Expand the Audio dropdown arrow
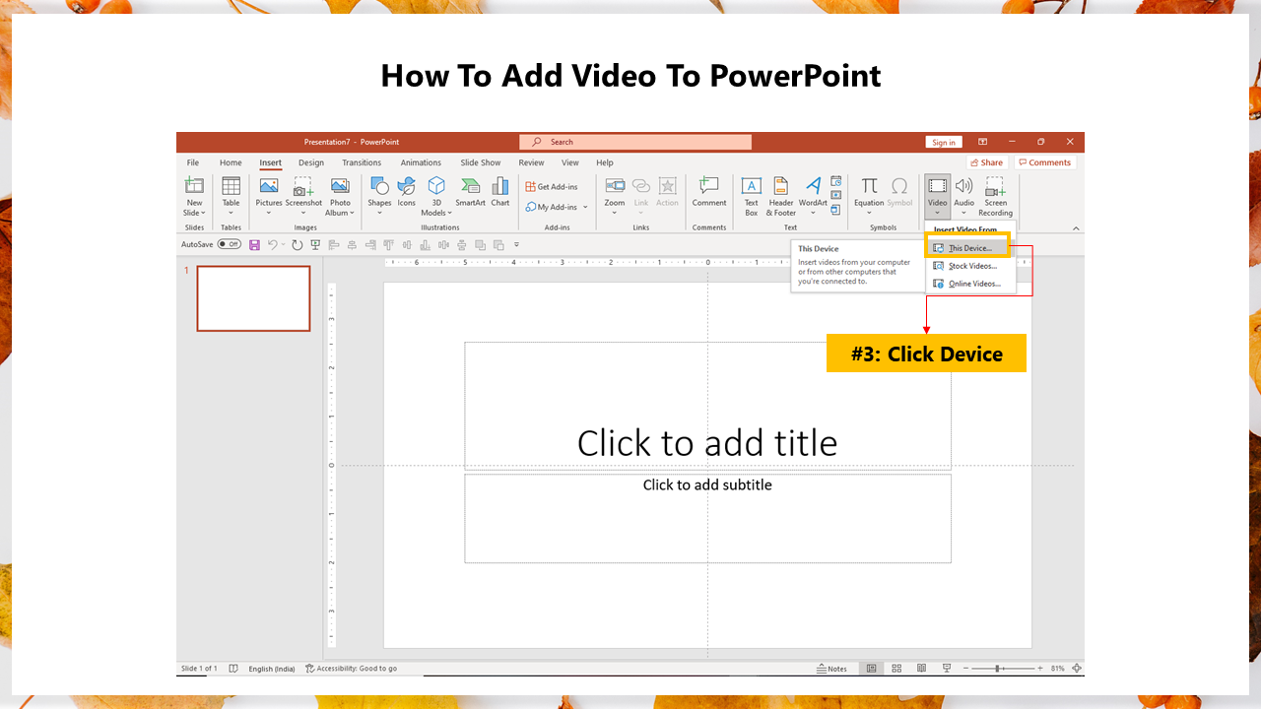The image size is (1261, 709). 964,213
